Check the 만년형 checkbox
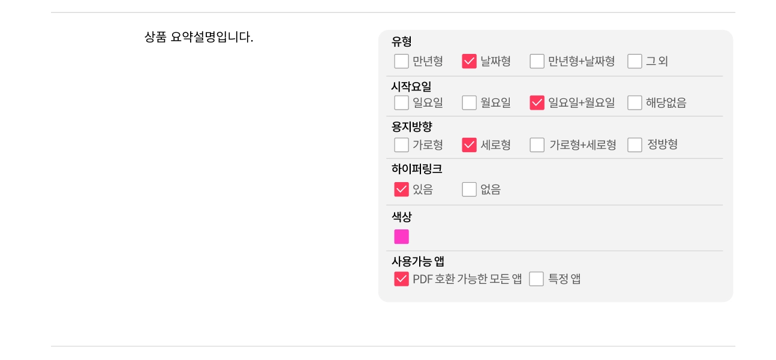The height and width of the screenshot is (360, 776). 401,61
